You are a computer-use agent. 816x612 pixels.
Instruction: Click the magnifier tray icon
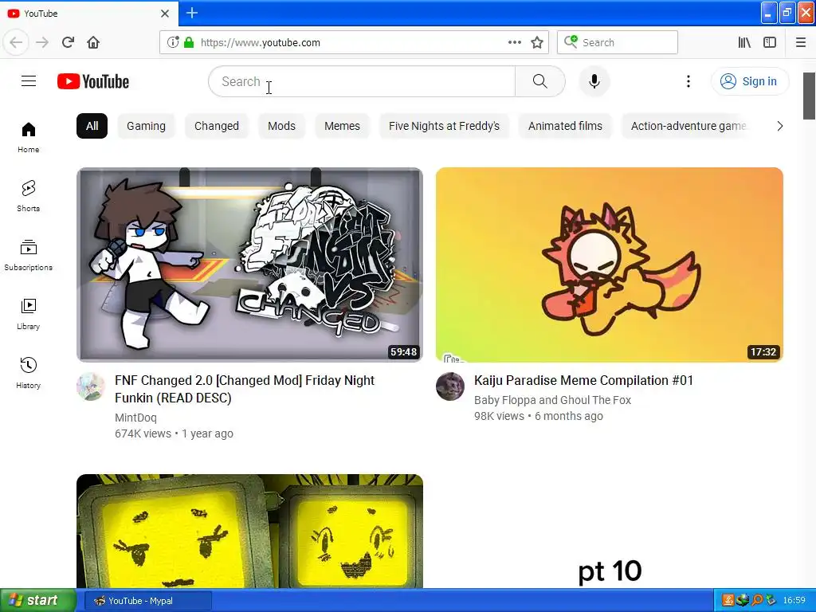(757, 601)
